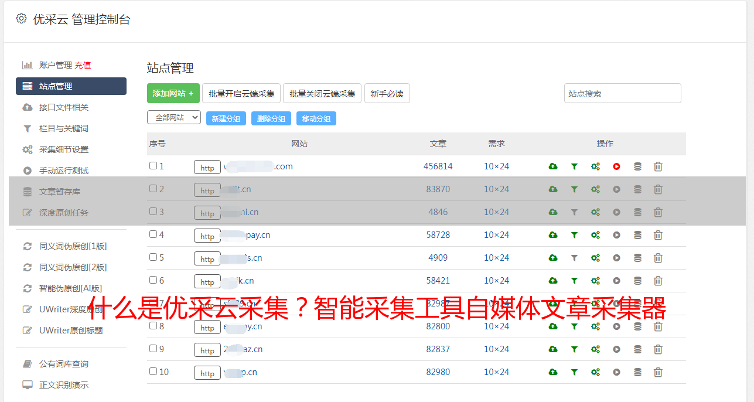Click the http button in row 1
Image resolution: width=754 pixels, height=402 pixels.
click(207, 168)
